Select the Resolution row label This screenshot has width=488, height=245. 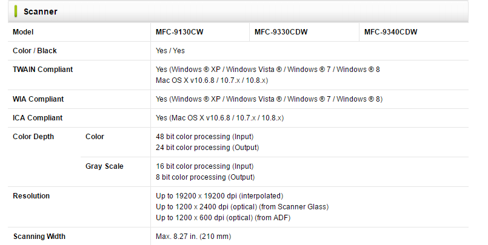tap(31, 196)
